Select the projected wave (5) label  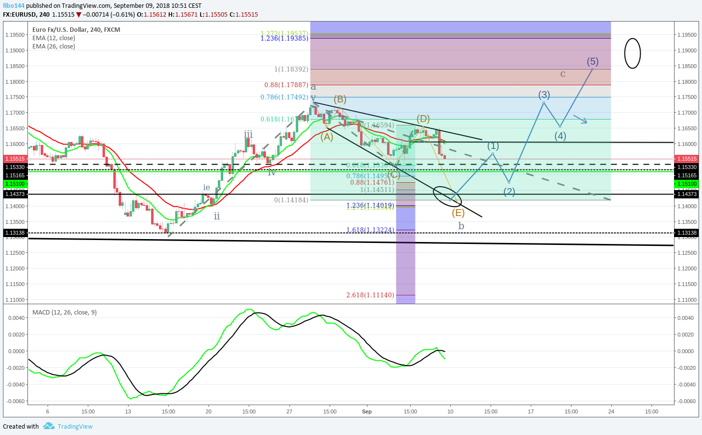click(593, 61)
